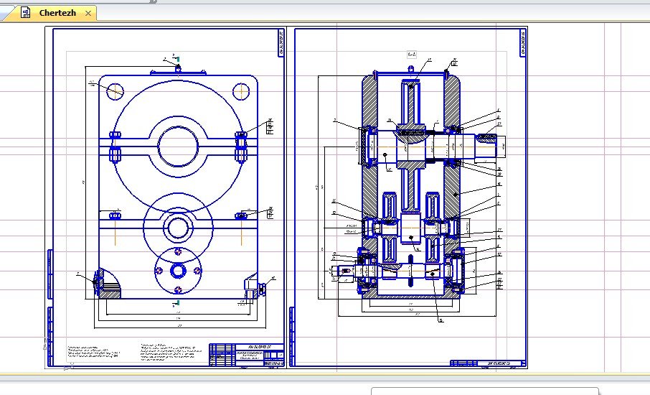The width and height of the screenshot is (650, 395).
Task: Click the drawing file icon on Chertezh tab
Action: tap(26, 13)
